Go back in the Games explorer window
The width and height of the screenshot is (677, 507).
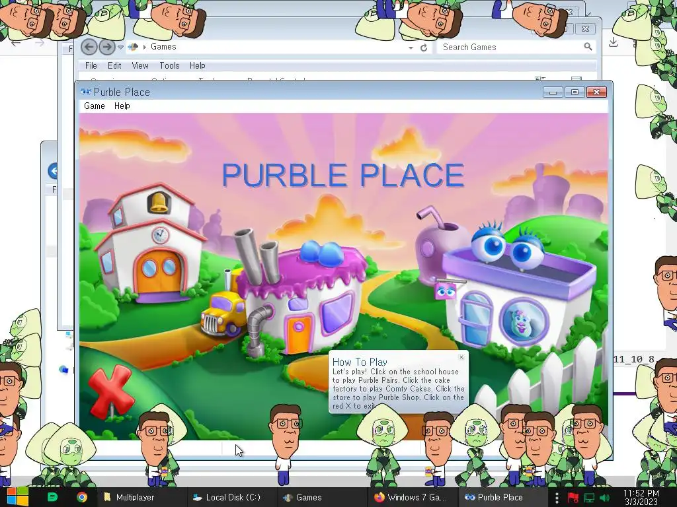click(89, 47)
